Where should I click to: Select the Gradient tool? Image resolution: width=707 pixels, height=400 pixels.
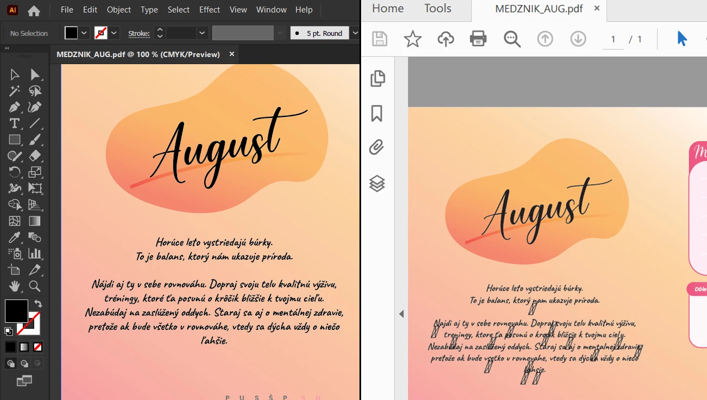click(35, 221)
